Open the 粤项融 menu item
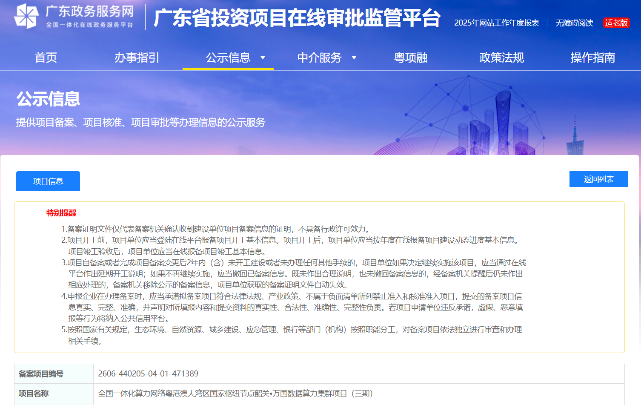Image resolution: width=641 pixels, height=405 pixels. (410, 57)
